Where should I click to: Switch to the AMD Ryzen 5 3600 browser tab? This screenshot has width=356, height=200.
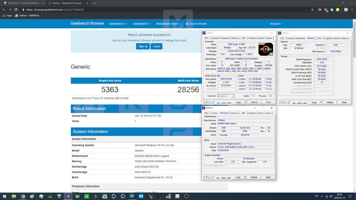[x=23, y=3]
